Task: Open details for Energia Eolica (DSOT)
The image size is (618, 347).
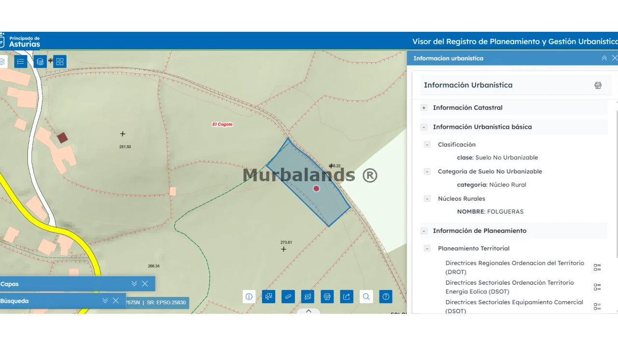Action: click(x=597, y=287)
